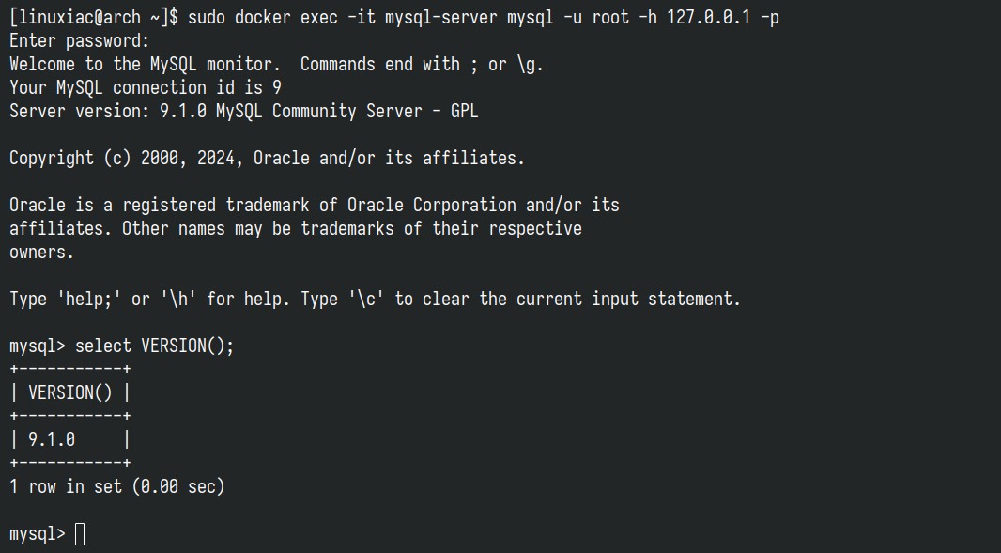Click the VERSION() column header

(70, 392)
